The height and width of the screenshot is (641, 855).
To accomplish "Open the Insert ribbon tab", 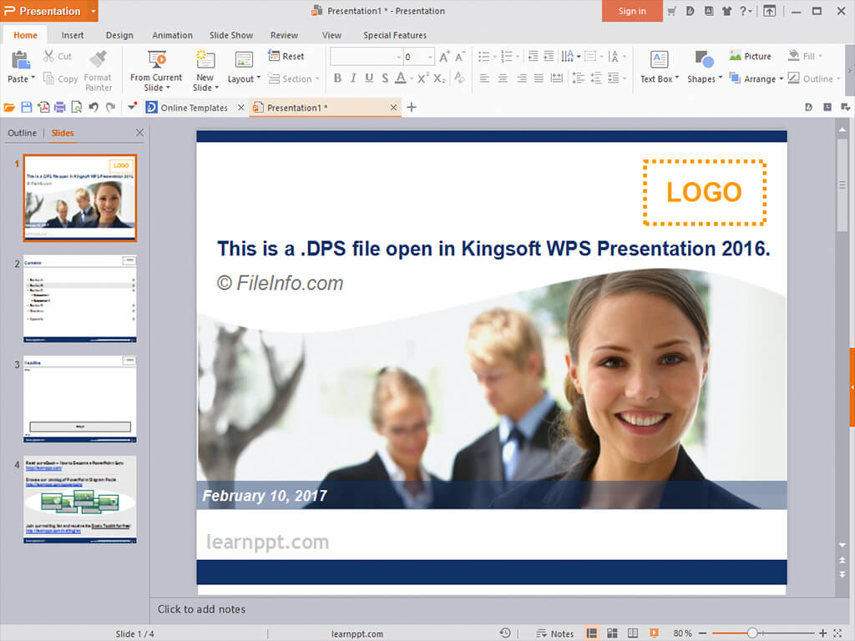I will tap(73, 35).
